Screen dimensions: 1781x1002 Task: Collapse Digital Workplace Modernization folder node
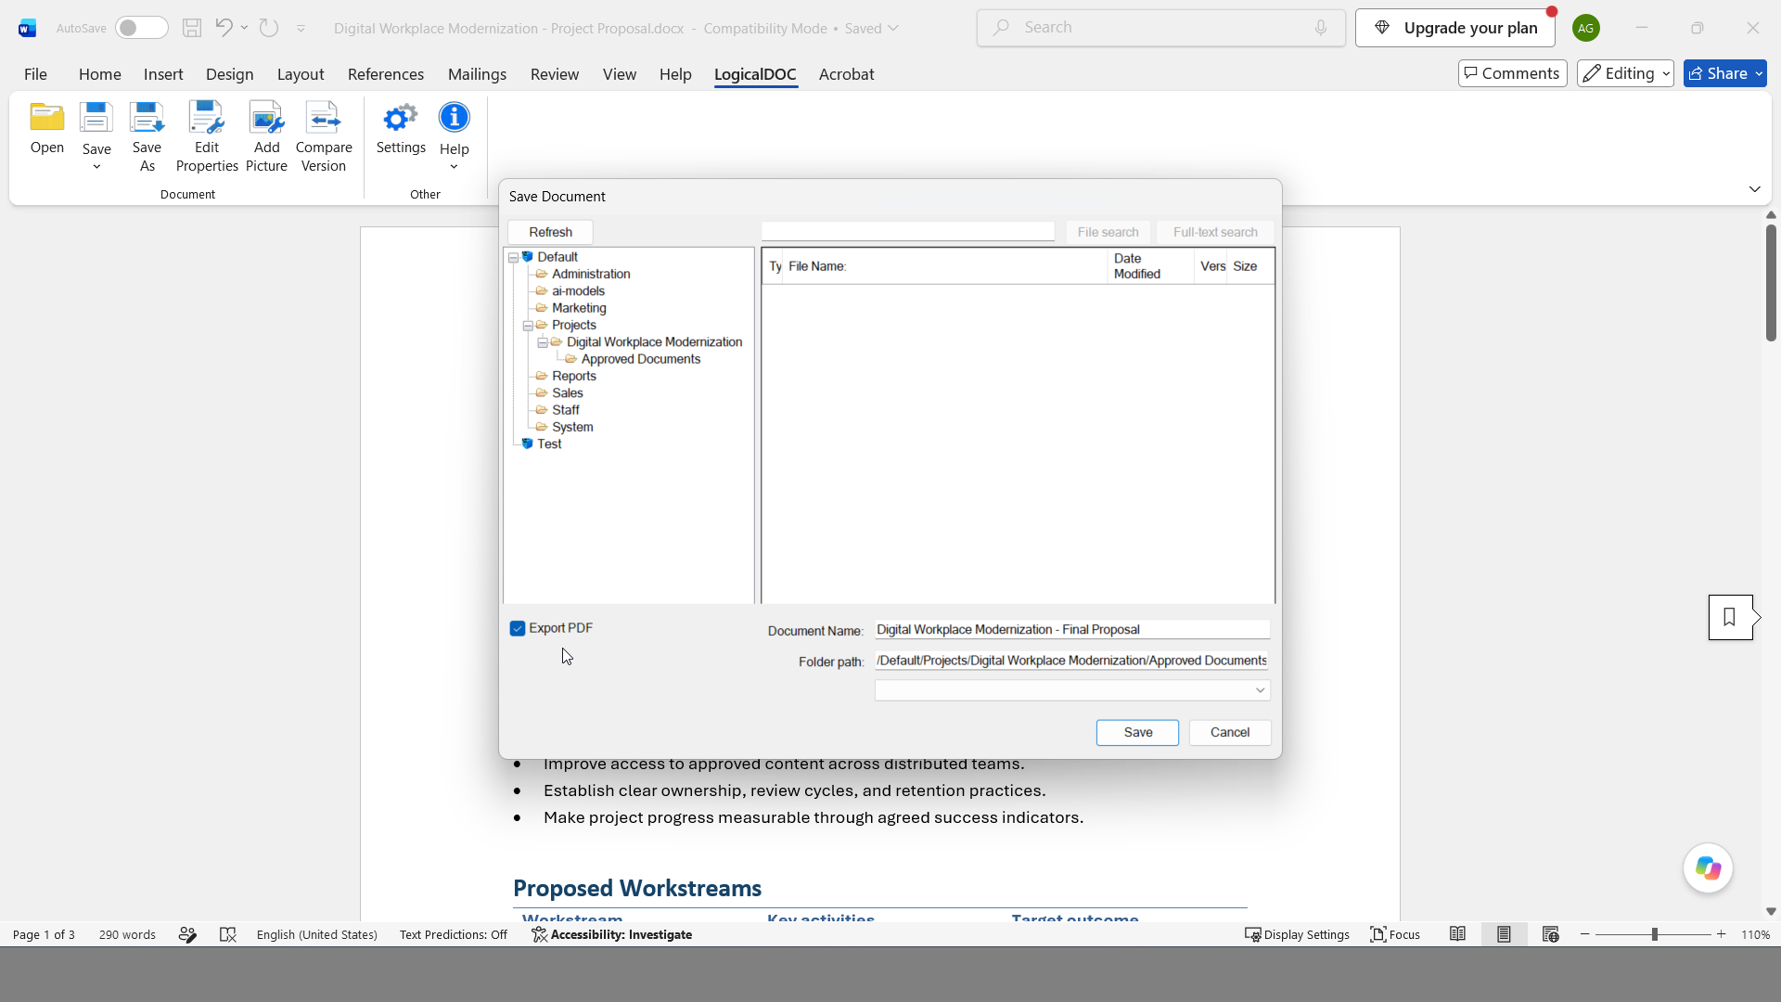(543, 342)
